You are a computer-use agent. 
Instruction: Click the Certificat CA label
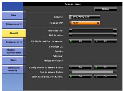point(56,47)
